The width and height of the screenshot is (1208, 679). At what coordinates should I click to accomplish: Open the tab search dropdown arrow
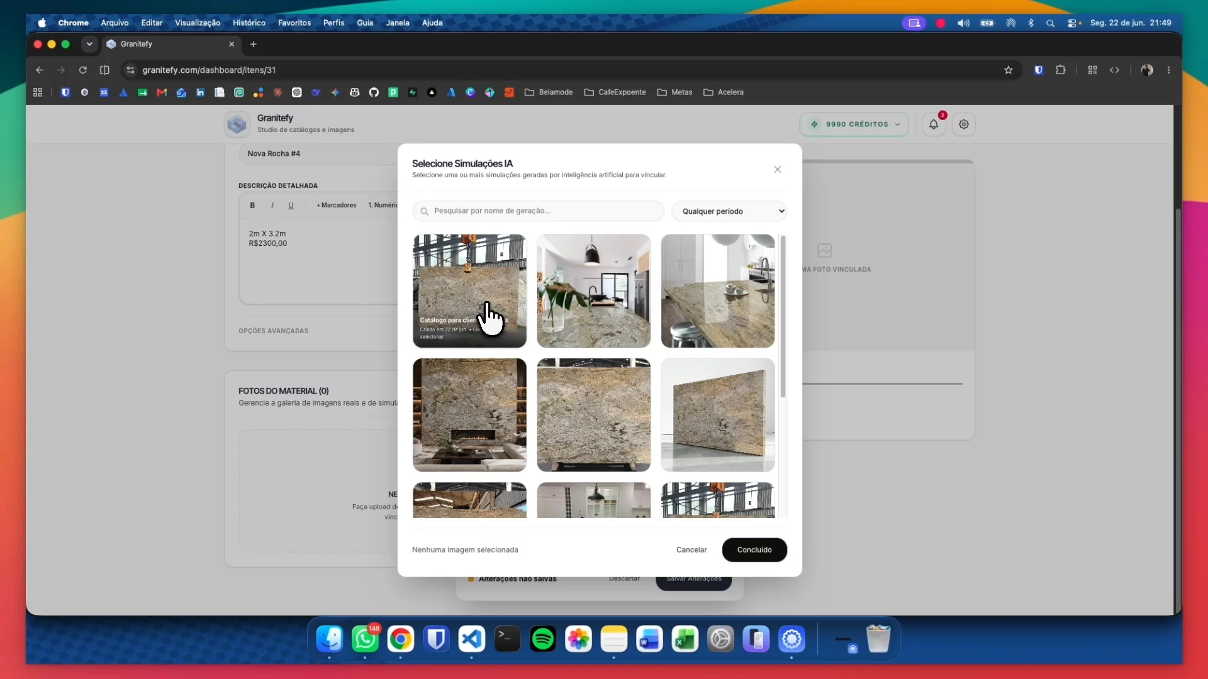click(89, 44)
